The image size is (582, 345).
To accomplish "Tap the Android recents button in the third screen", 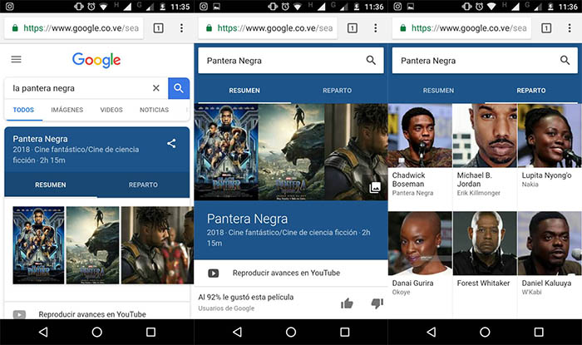I will (x=539, y=332).
